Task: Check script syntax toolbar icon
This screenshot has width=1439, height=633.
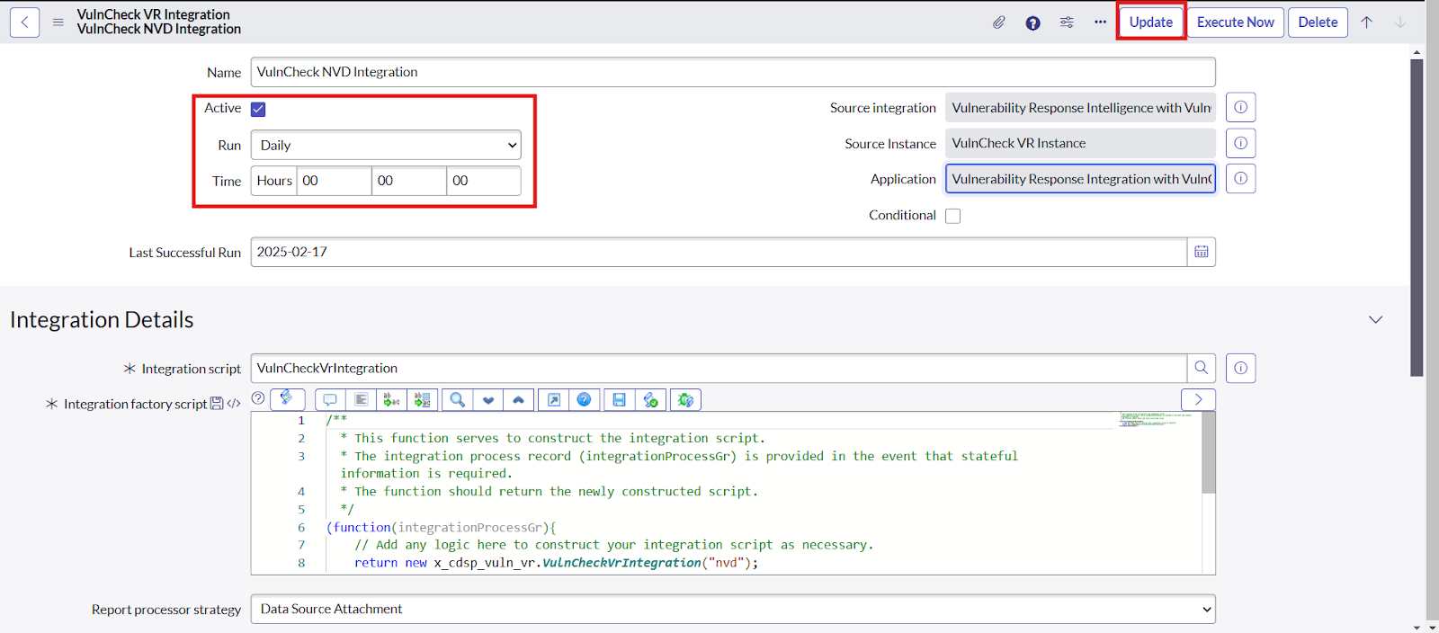Action: pos(650,399)
